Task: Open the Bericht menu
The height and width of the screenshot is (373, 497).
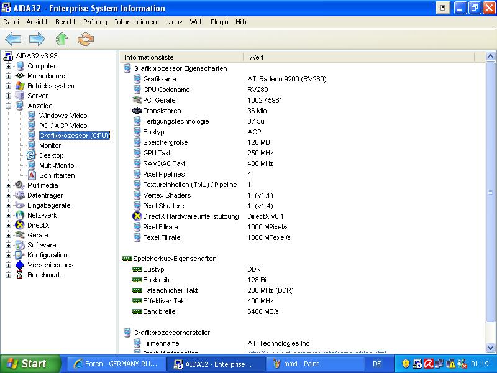Action: pyautogui.click(x=66, y=22)
